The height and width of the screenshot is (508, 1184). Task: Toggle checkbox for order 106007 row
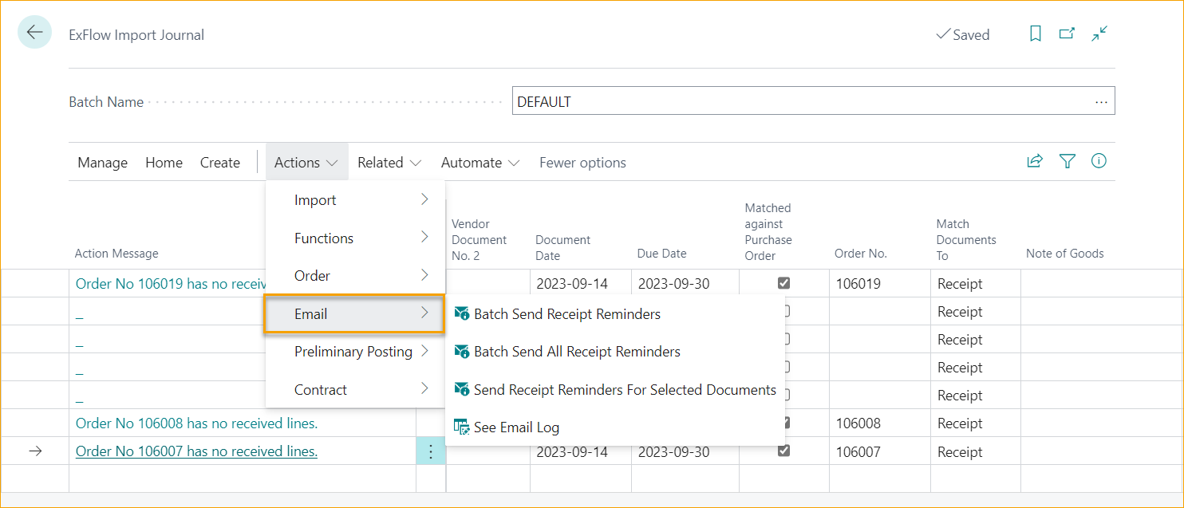(x=783, y=451)
